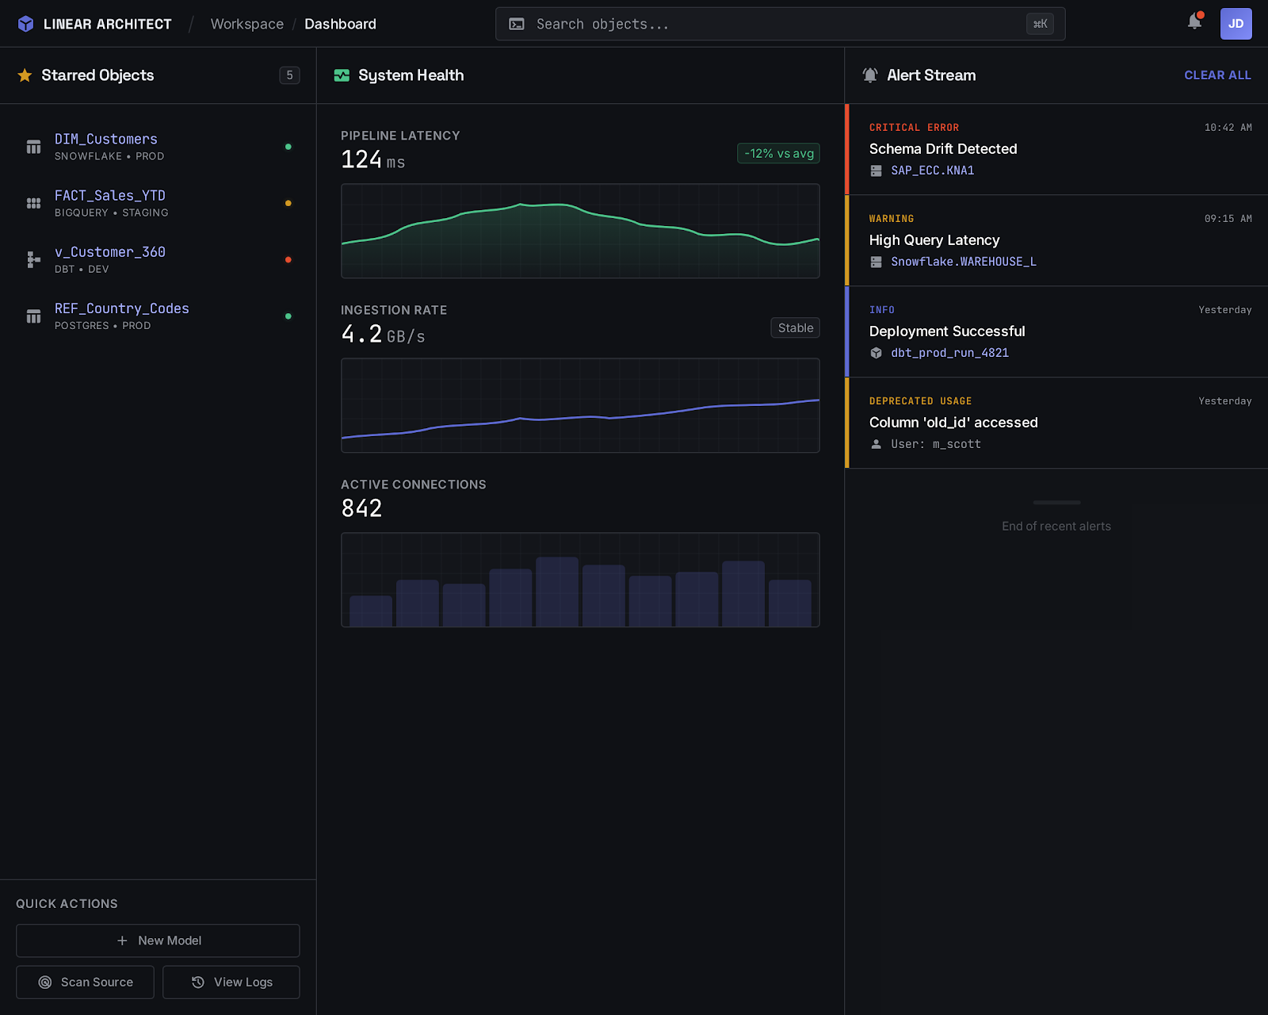Select the dbt branch icon next to v_Customer_360

pyautogui.click(x=33, y=259)
